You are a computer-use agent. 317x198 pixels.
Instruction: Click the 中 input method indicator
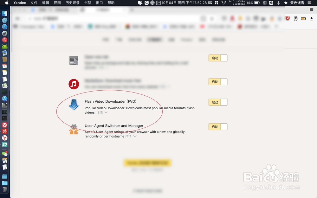pyautogui.click(x=265, y=3)
